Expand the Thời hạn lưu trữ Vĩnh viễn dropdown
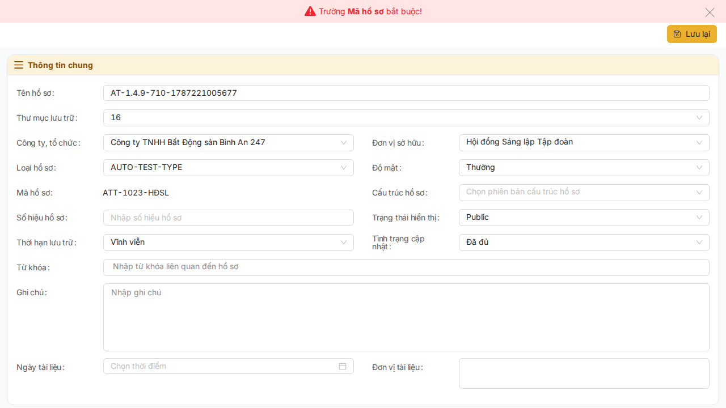This screenshot has width=726, height=408. pyautogui.click(x=229, y=243)
